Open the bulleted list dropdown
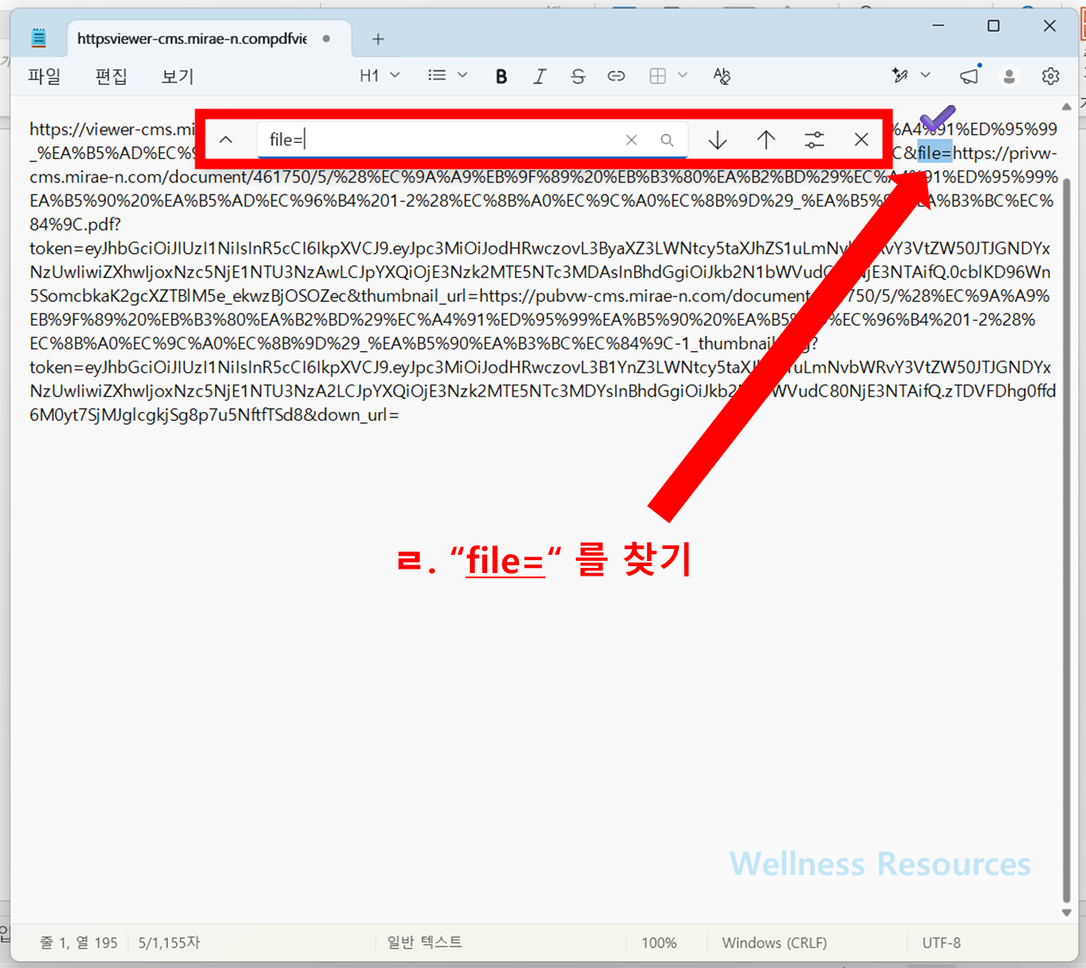The height and width of the screenshot is (968, 1086). pos(447,76)
